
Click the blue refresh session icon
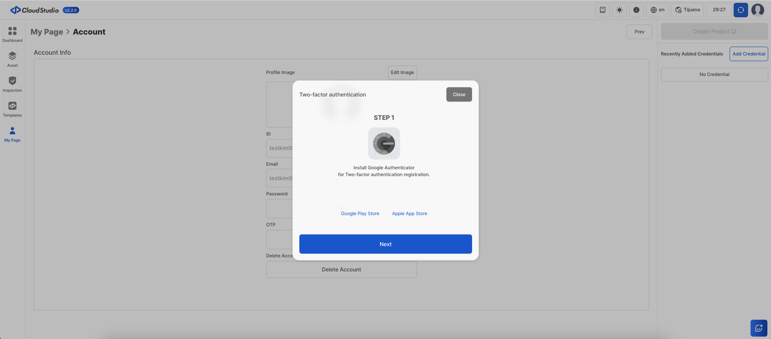[x=740, y=10]
